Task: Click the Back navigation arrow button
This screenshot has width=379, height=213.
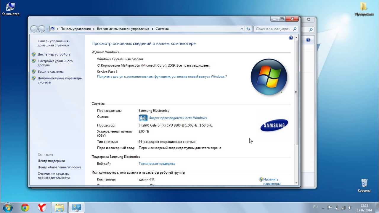Action: [x=34, y=29]
